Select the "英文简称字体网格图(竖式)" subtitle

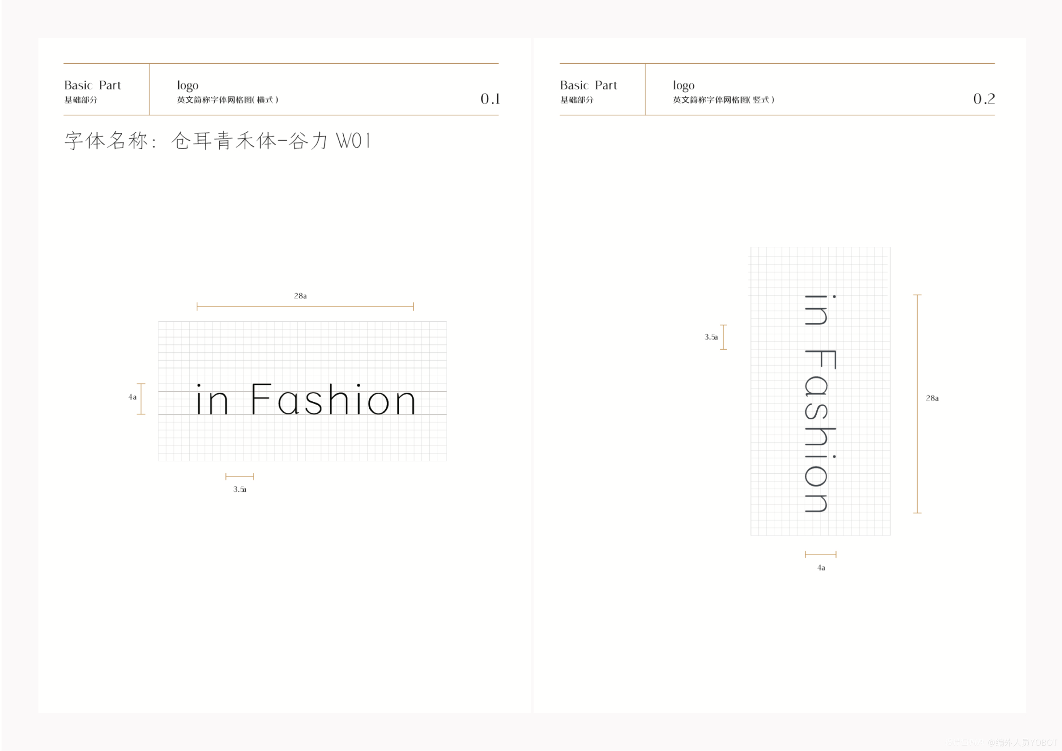tap(724, 99)
